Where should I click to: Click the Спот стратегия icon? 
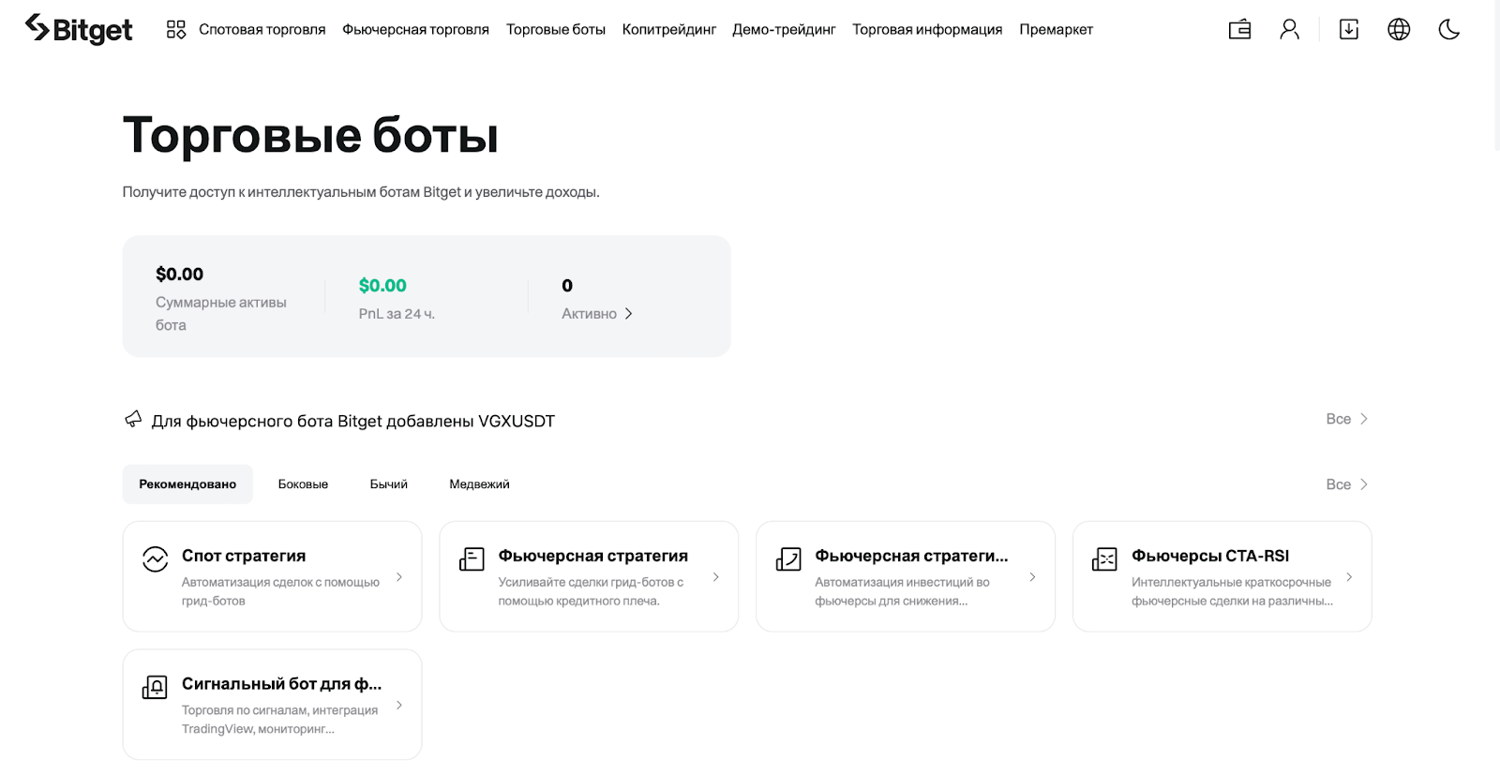pos(156,559)
